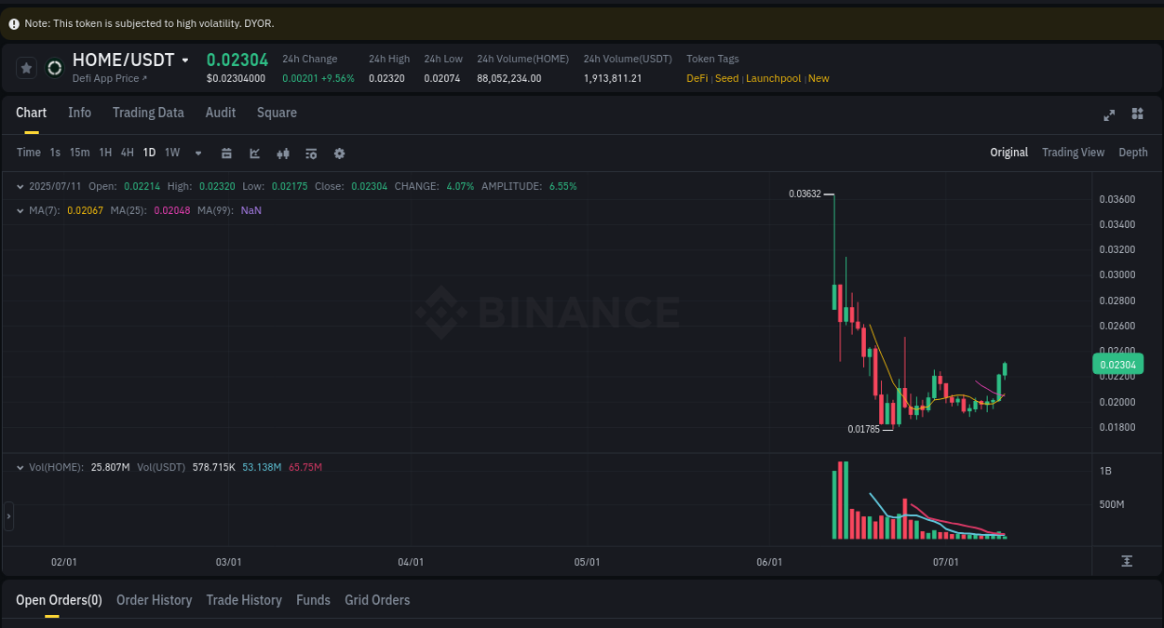Collapse the MA indicator row

(x=20, y=210)
